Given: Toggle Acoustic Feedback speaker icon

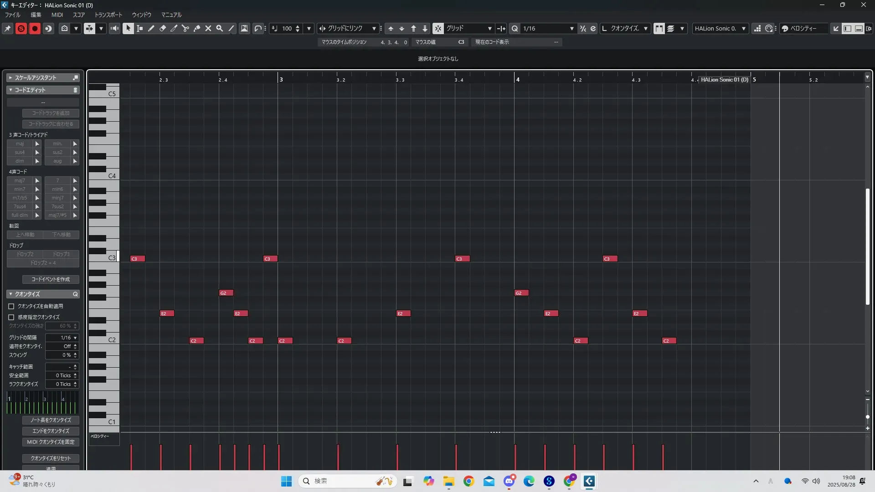Looking at the screenshot, I should 114,28.
